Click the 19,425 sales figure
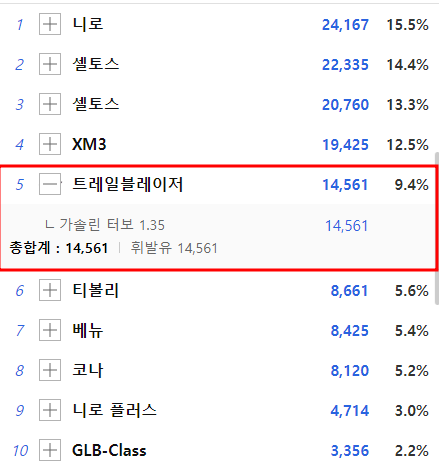This screenshot has width=439, height=472. pyautogui.click(x=345, y=145)
